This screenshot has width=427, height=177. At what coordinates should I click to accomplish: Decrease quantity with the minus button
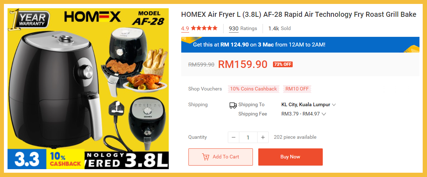(x=233, y=137)
